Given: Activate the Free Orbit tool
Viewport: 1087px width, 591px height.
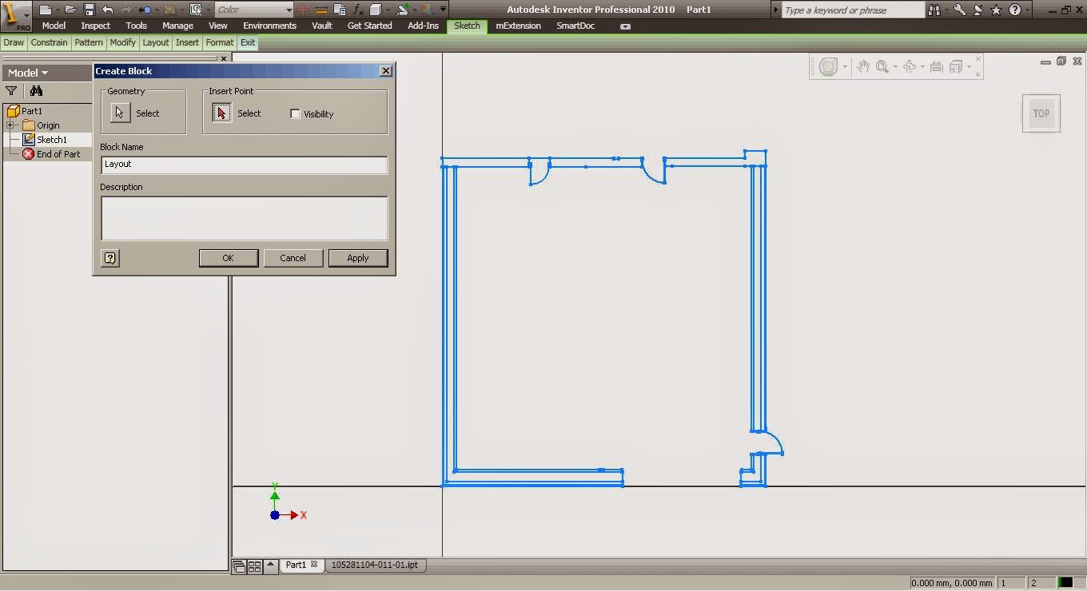Looking at the screenshot, I should tap(911, 66).
